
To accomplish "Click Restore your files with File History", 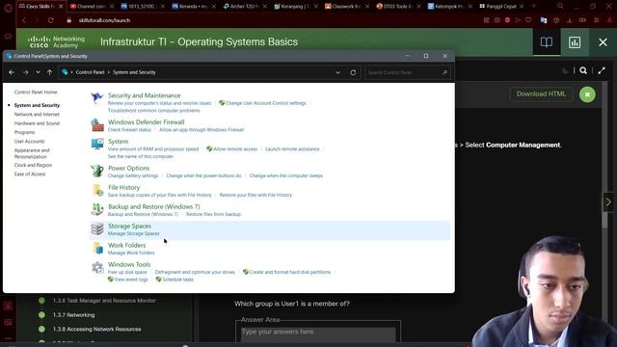I will [x=255, y=195].
